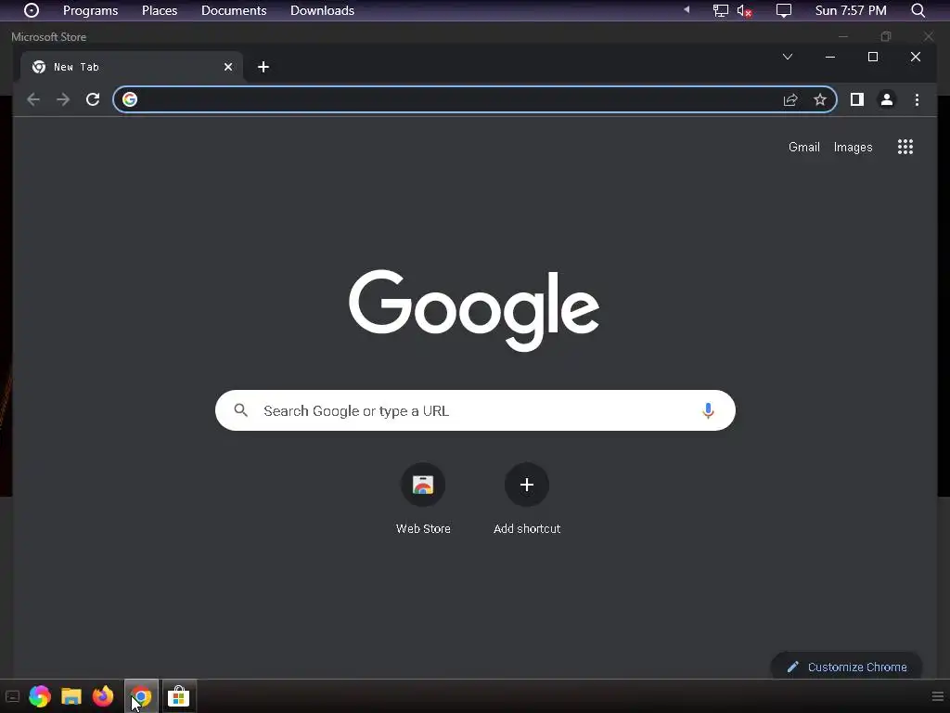The width and height of the screenshot is (950, 713).
Task: Share this page using the share icon
Action: tap(790, 99)
